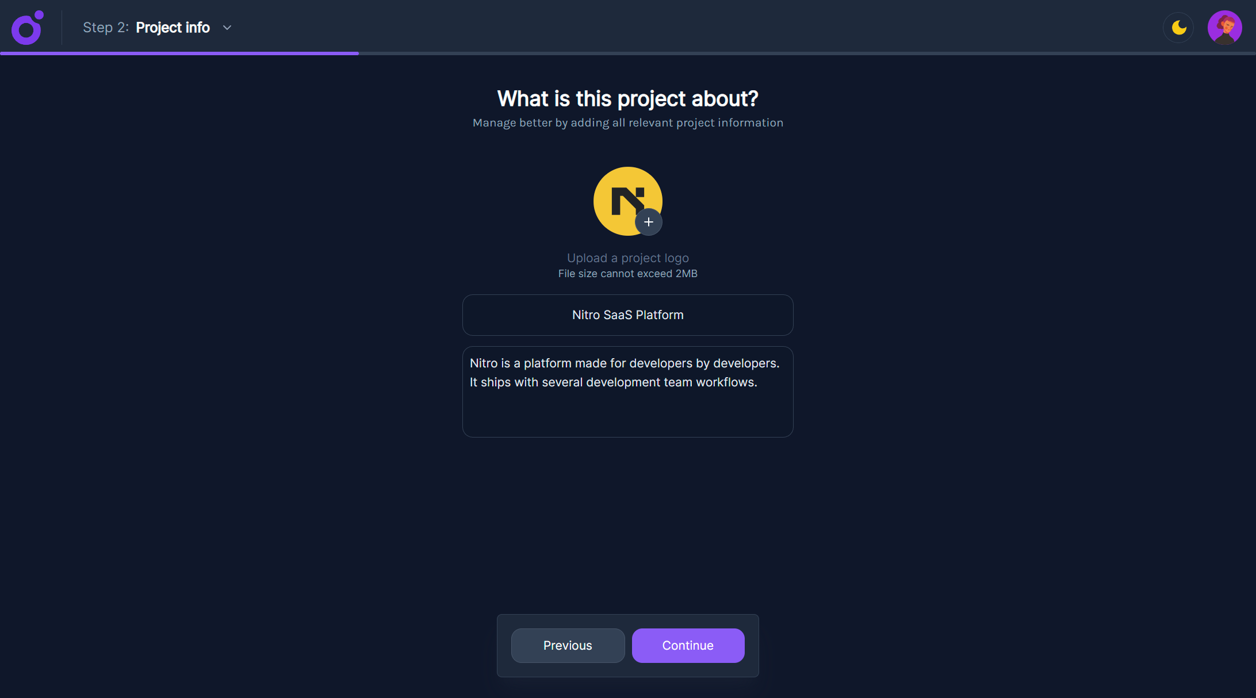Toggle dark mode with moon icon
This screenshot has height=698, width=1256.
(1178, 28)
